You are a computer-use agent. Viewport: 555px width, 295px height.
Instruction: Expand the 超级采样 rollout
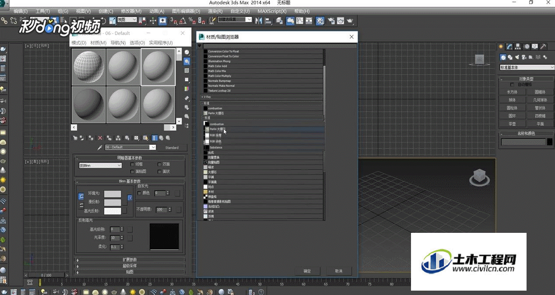click(x=130, y=266)
